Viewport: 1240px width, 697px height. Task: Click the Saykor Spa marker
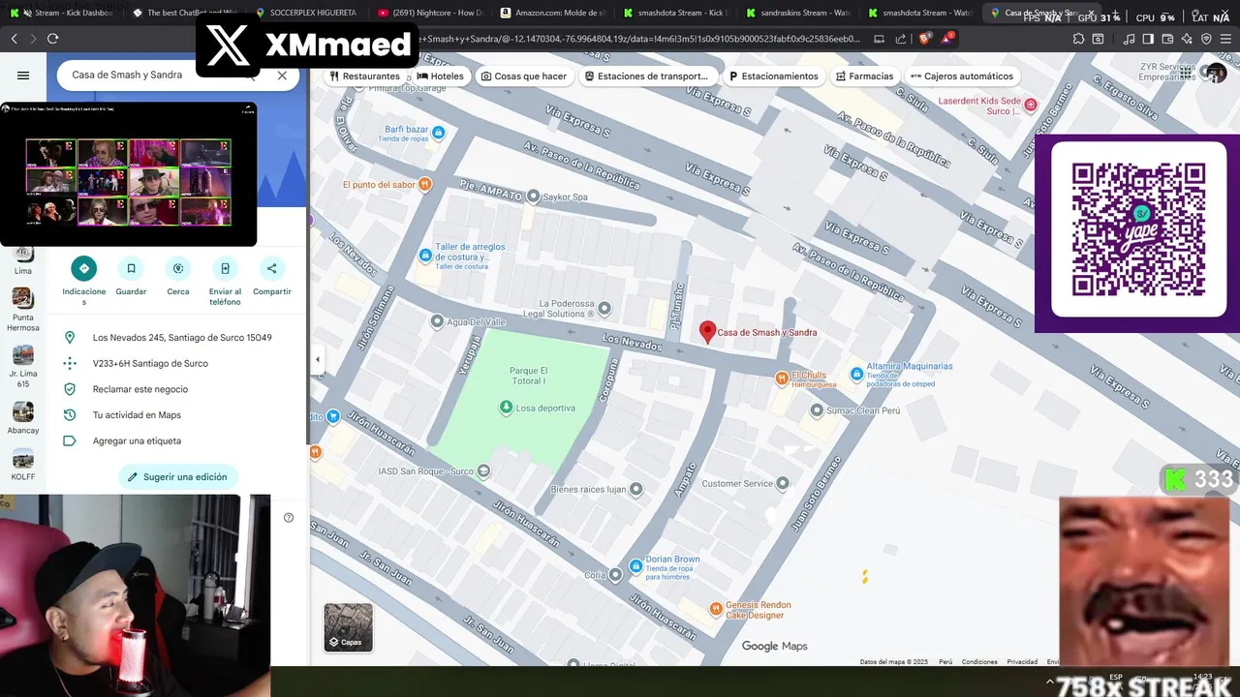click(x=533, y=197)
